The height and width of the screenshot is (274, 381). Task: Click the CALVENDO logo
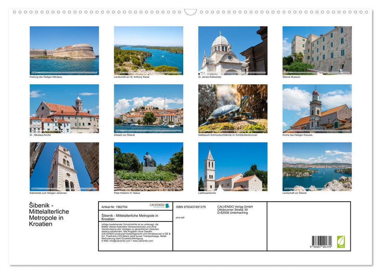pos(159,206)
